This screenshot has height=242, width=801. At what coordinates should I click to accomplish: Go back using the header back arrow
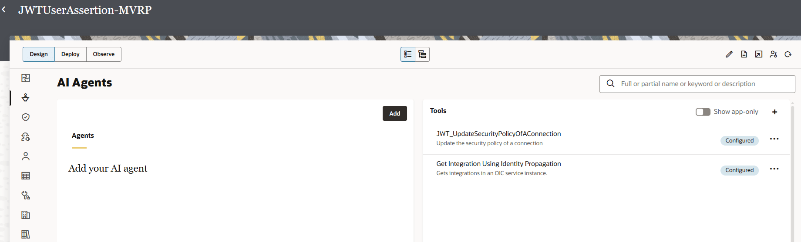[x=4, y=9]
